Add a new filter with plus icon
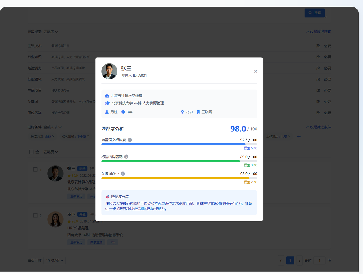The height and width of the screenshot is (274, 363). pos(299,136)
